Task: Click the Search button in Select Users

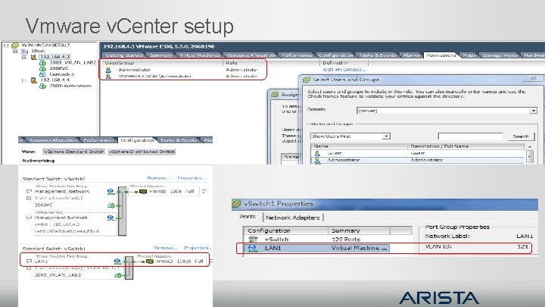Action: click(x=520, y=136)
